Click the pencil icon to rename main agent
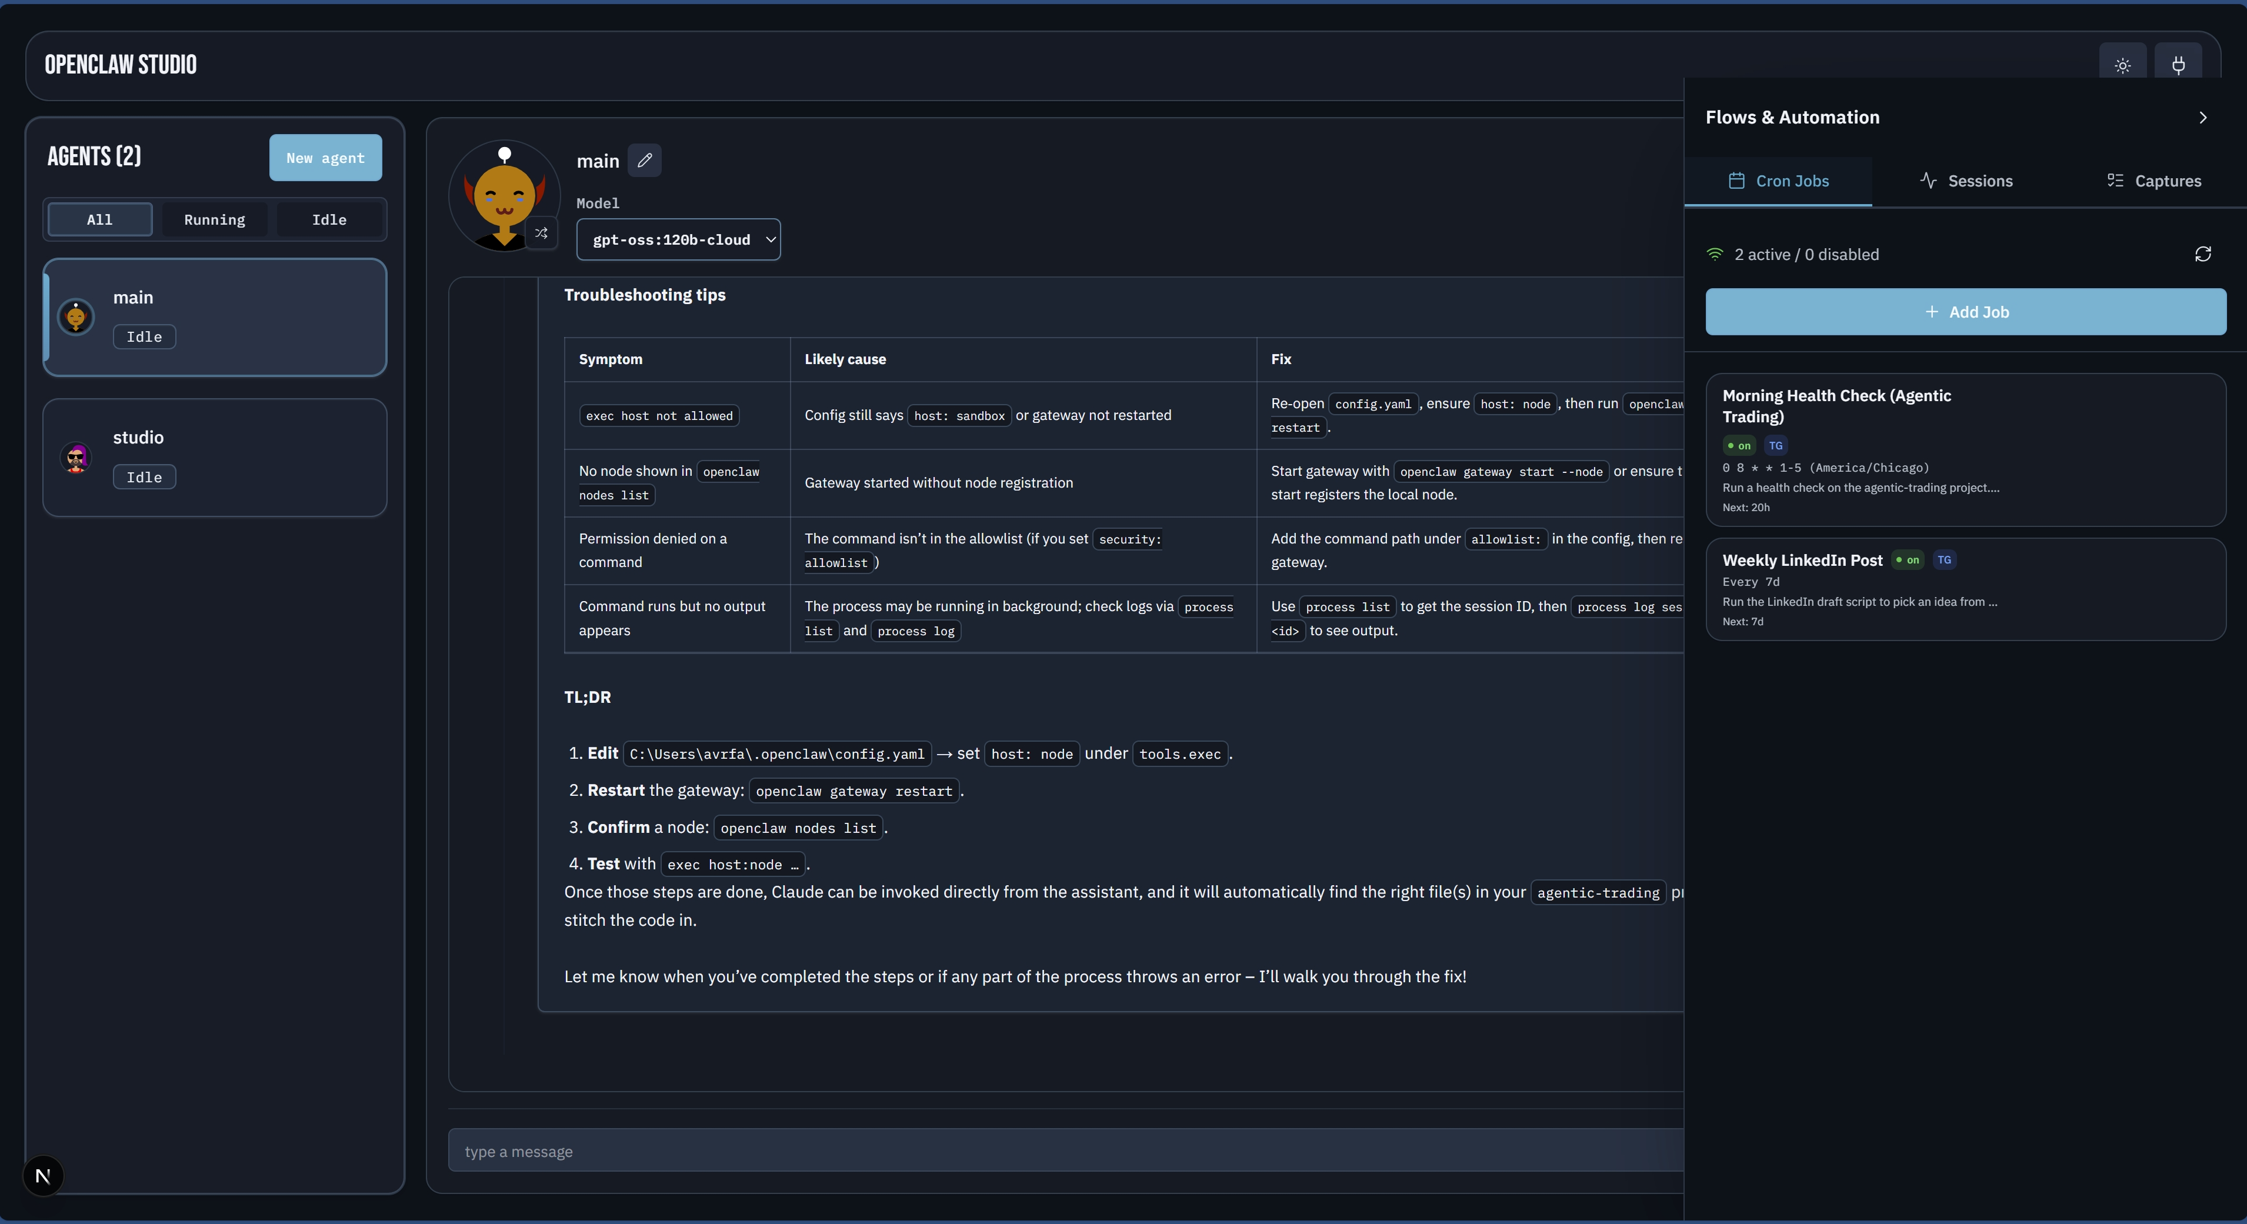Image resolution: width=2247 pixels, height=1224 pixels. [645, 161]
